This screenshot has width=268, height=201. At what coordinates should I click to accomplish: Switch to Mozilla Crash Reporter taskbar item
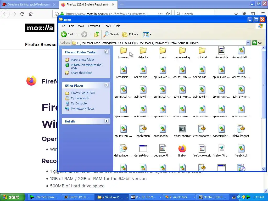coord(213,197)
